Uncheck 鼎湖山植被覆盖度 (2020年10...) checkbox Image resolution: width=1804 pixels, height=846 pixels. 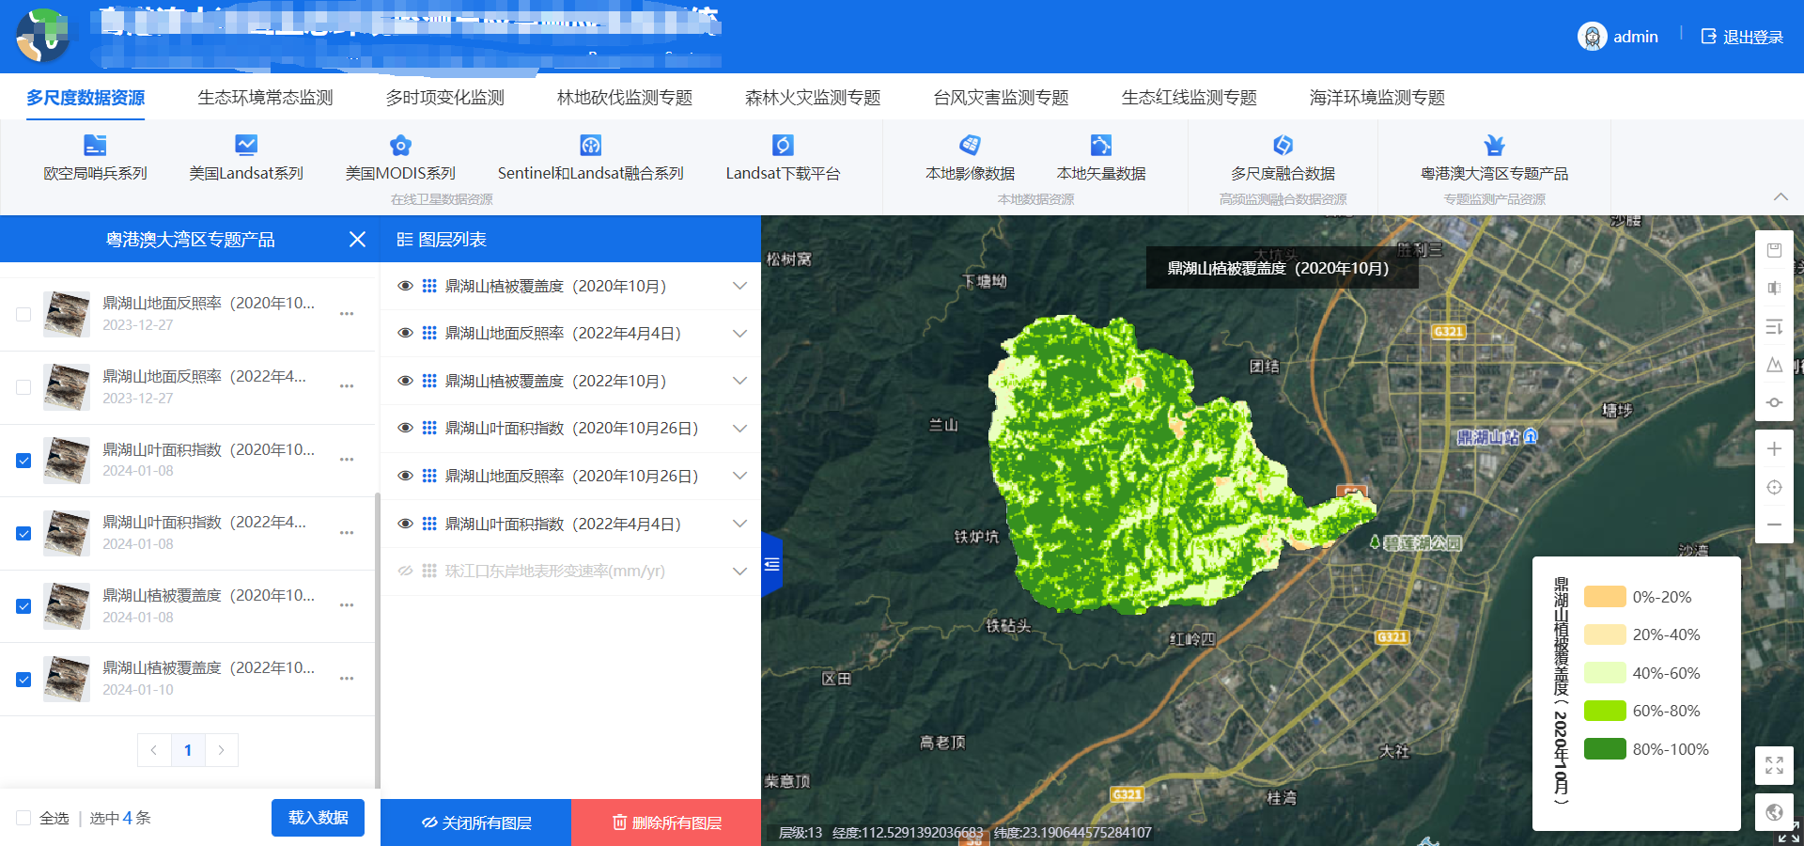[23, 606]
